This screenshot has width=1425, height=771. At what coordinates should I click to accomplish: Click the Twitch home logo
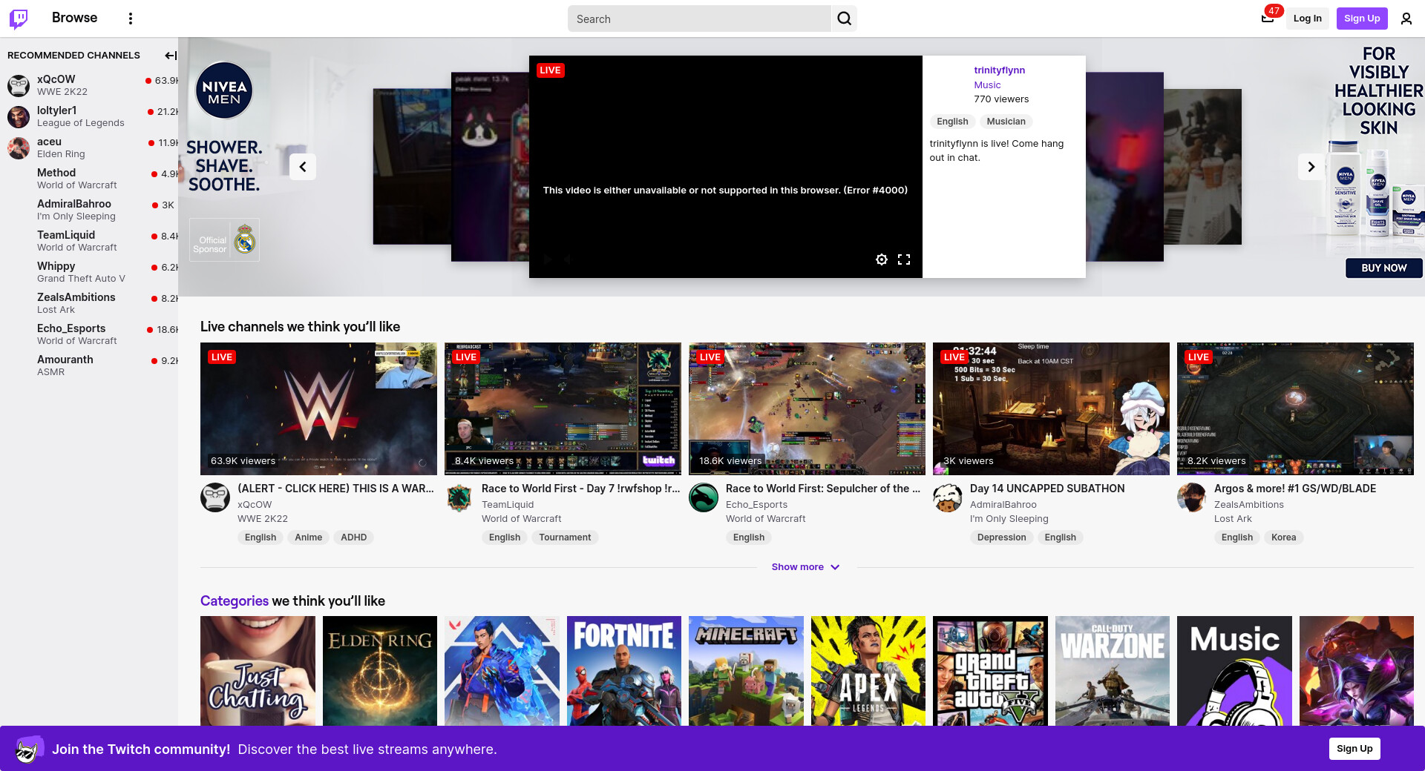click(x=19, y=19)
